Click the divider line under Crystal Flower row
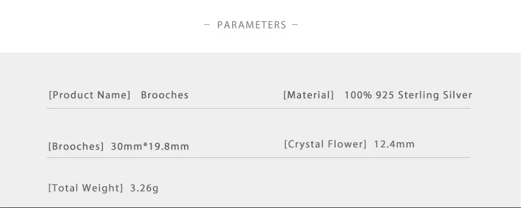 click(x=259, y=157)
